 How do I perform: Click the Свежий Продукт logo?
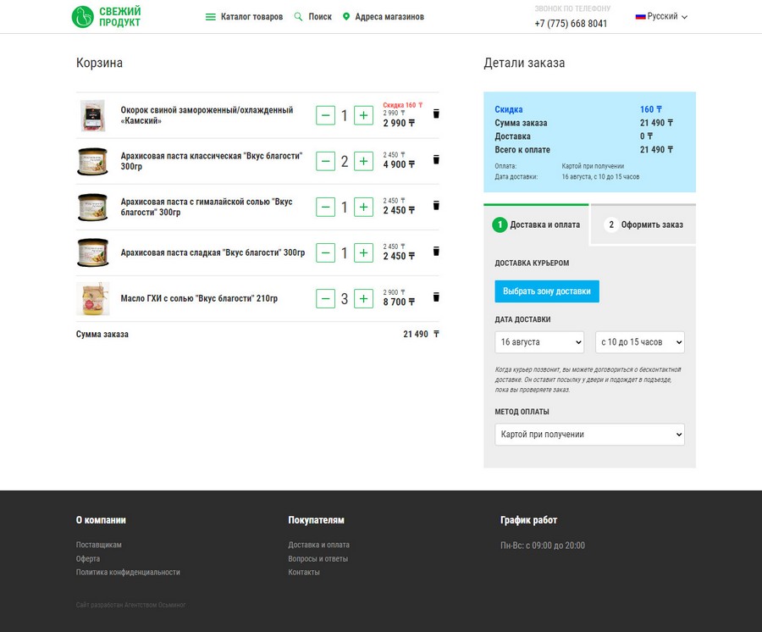(106, 17)
